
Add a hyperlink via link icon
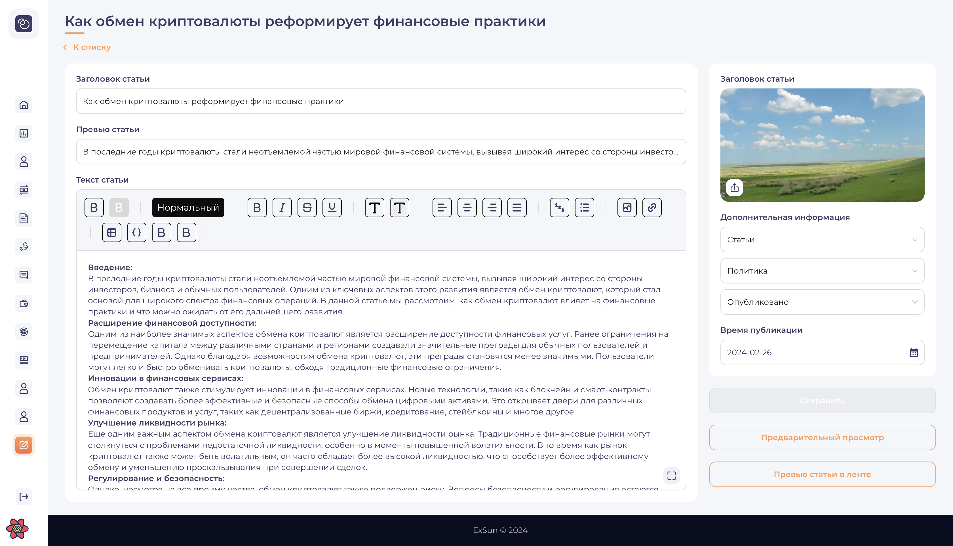click(652, 208)
